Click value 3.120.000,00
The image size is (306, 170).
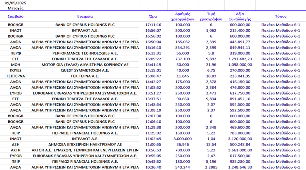[240, 139]
